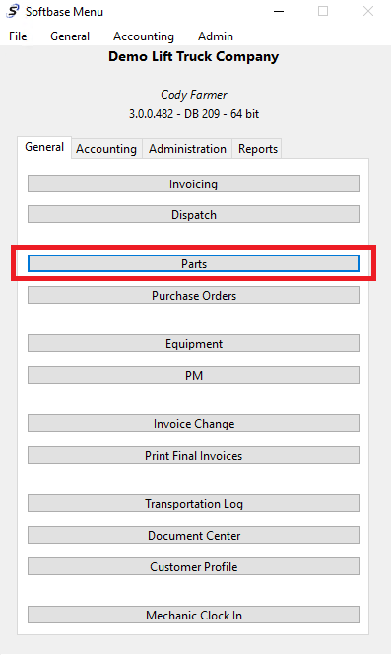Switch to the Reports tab
This screenshot has height=655, width=391.
click(258, 149)
